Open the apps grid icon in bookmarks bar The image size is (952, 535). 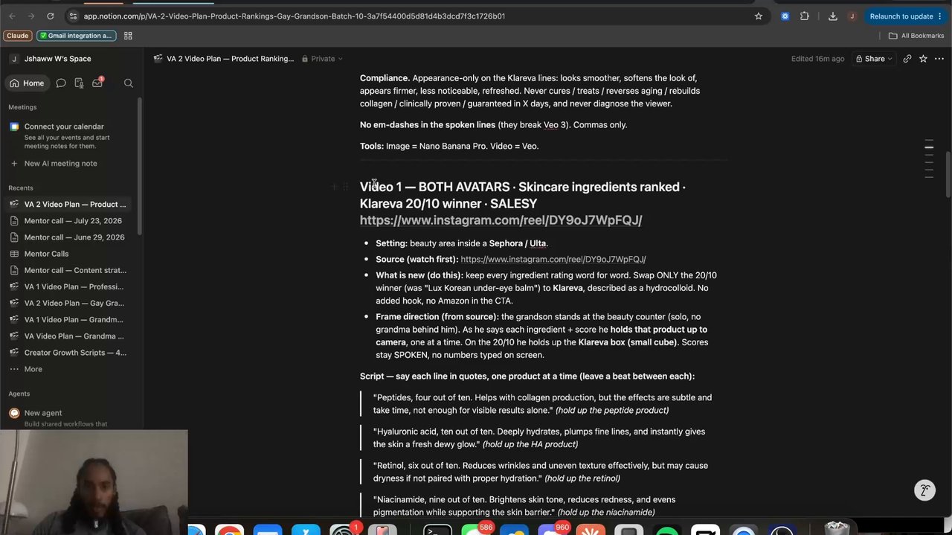point(128,36)
